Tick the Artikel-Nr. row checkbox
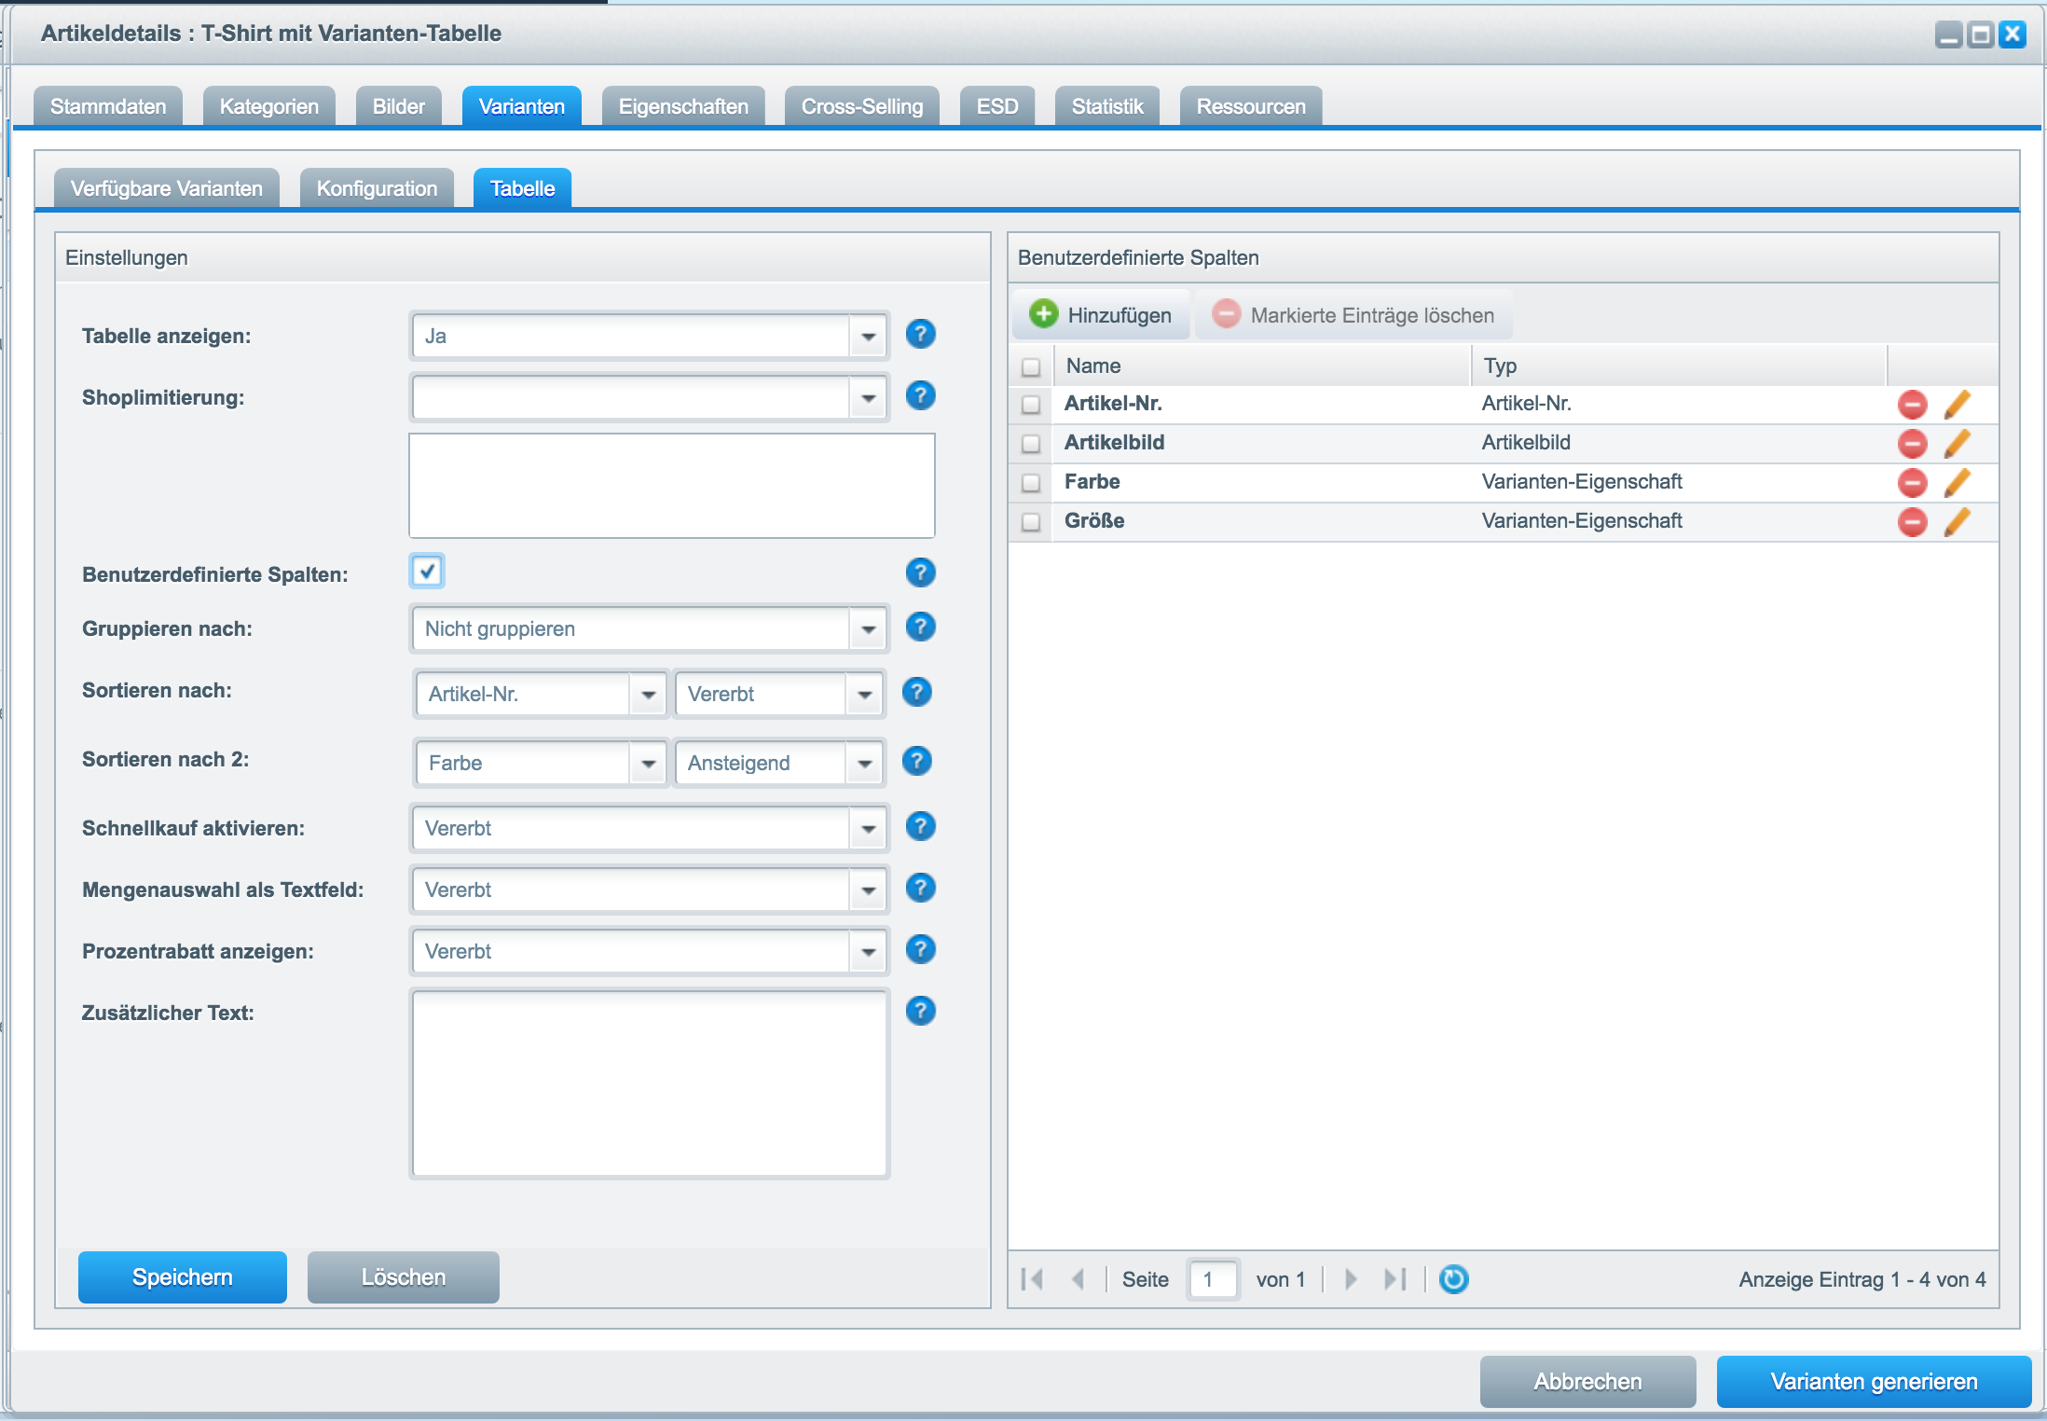Image resolution: width=2047 pixels, height=1421 pixels. (x=1030, y=405)
